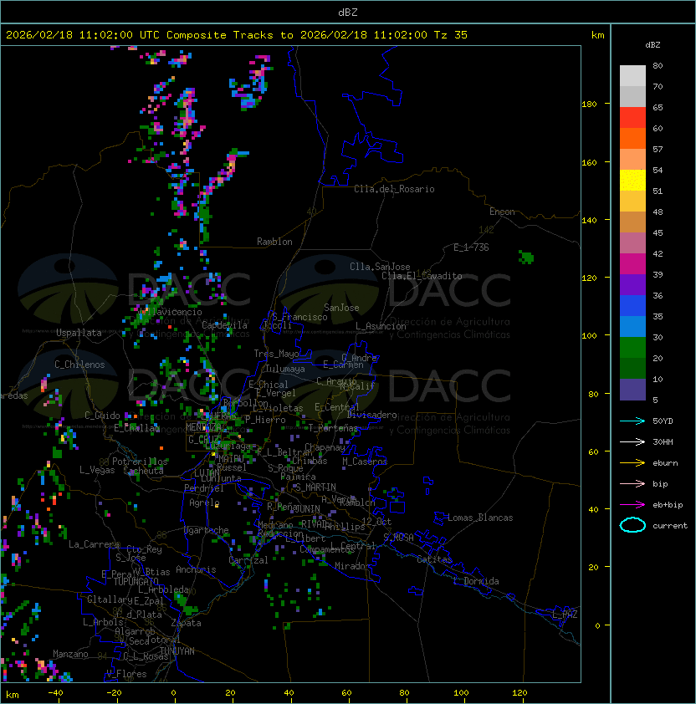This screenshot has width=696, height=704.
Task: Click the cyan 'current' ellipse legend symbol
Action: click(x=632, y=525)
